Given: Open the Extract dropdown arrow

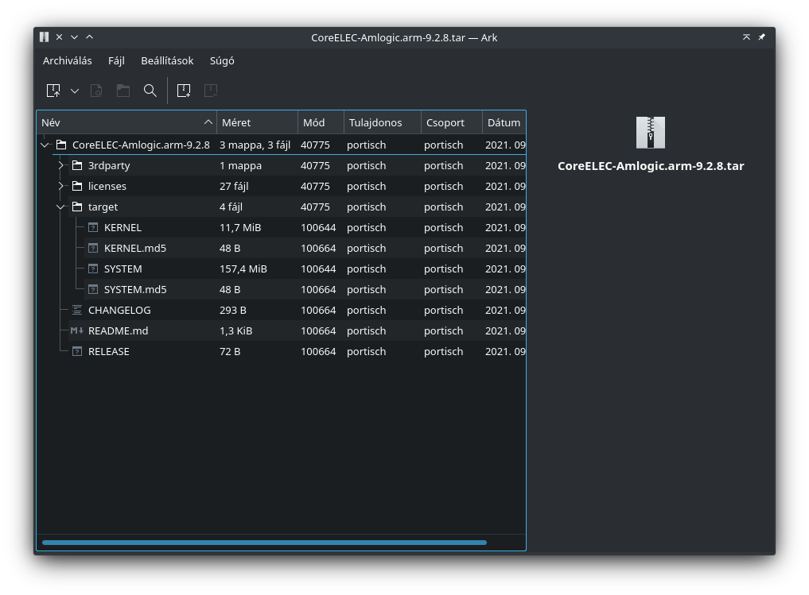Looking at the screenshot, I should 75,91.
